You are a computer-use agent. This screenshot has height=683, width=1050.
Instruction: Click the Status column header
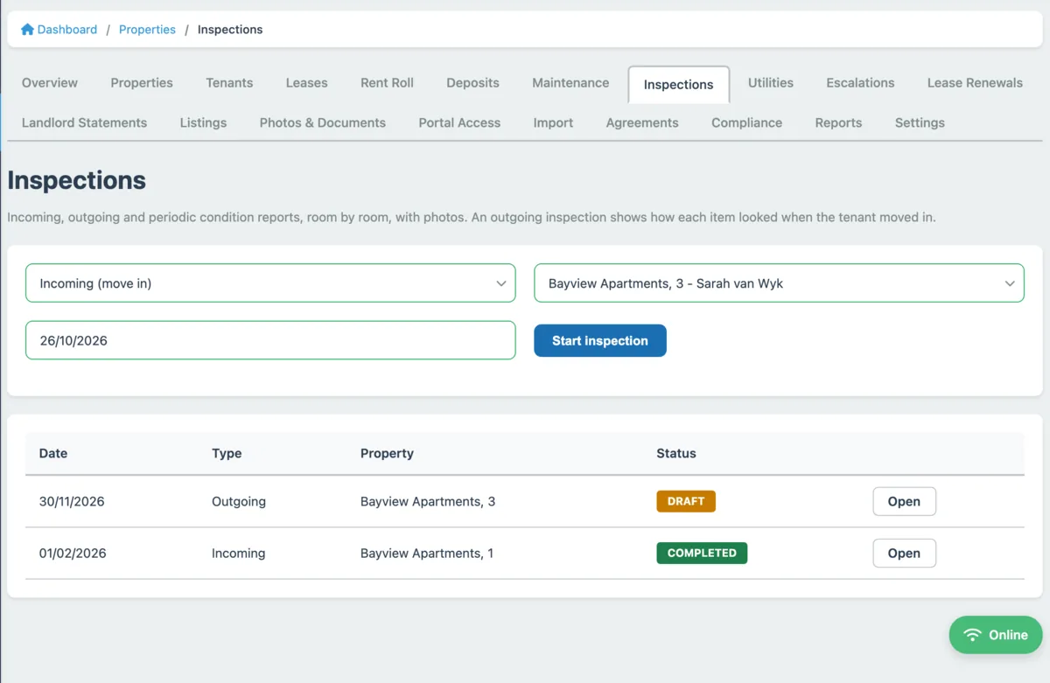[676, 454]
